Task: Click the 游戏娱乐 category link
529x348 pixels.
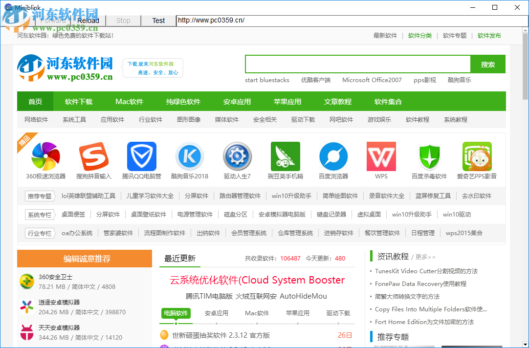Action: (x=379, y=119)
